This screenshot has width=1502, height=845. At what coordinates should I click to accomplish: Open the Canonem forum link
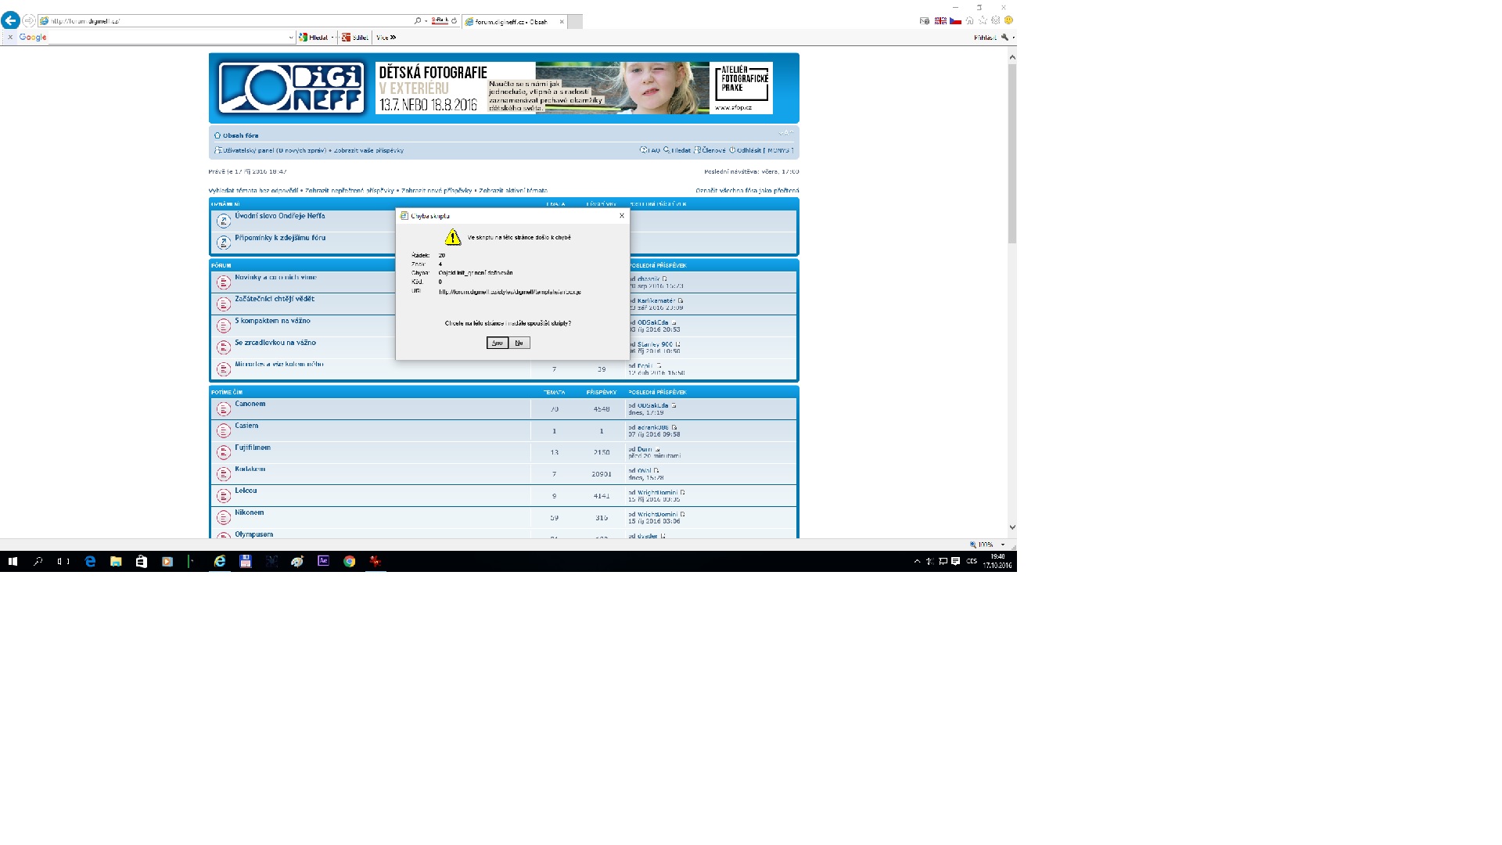(250, 404)
